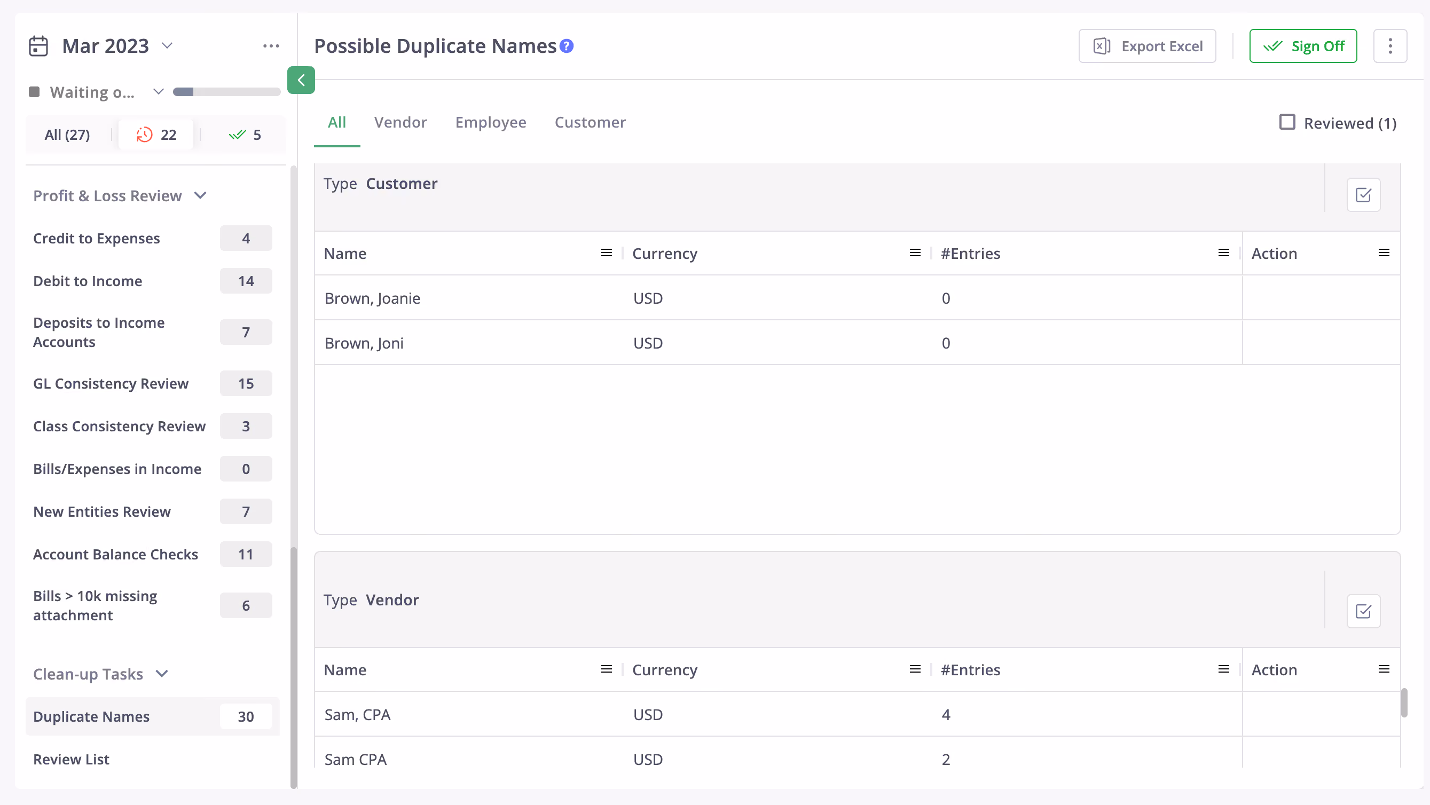Switch to the Customer tab
This screenshot has width=1430, height=805.
point(590,122)
